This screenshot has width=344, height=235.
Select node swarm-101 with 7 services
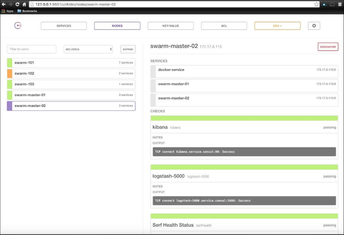point(71,63)
